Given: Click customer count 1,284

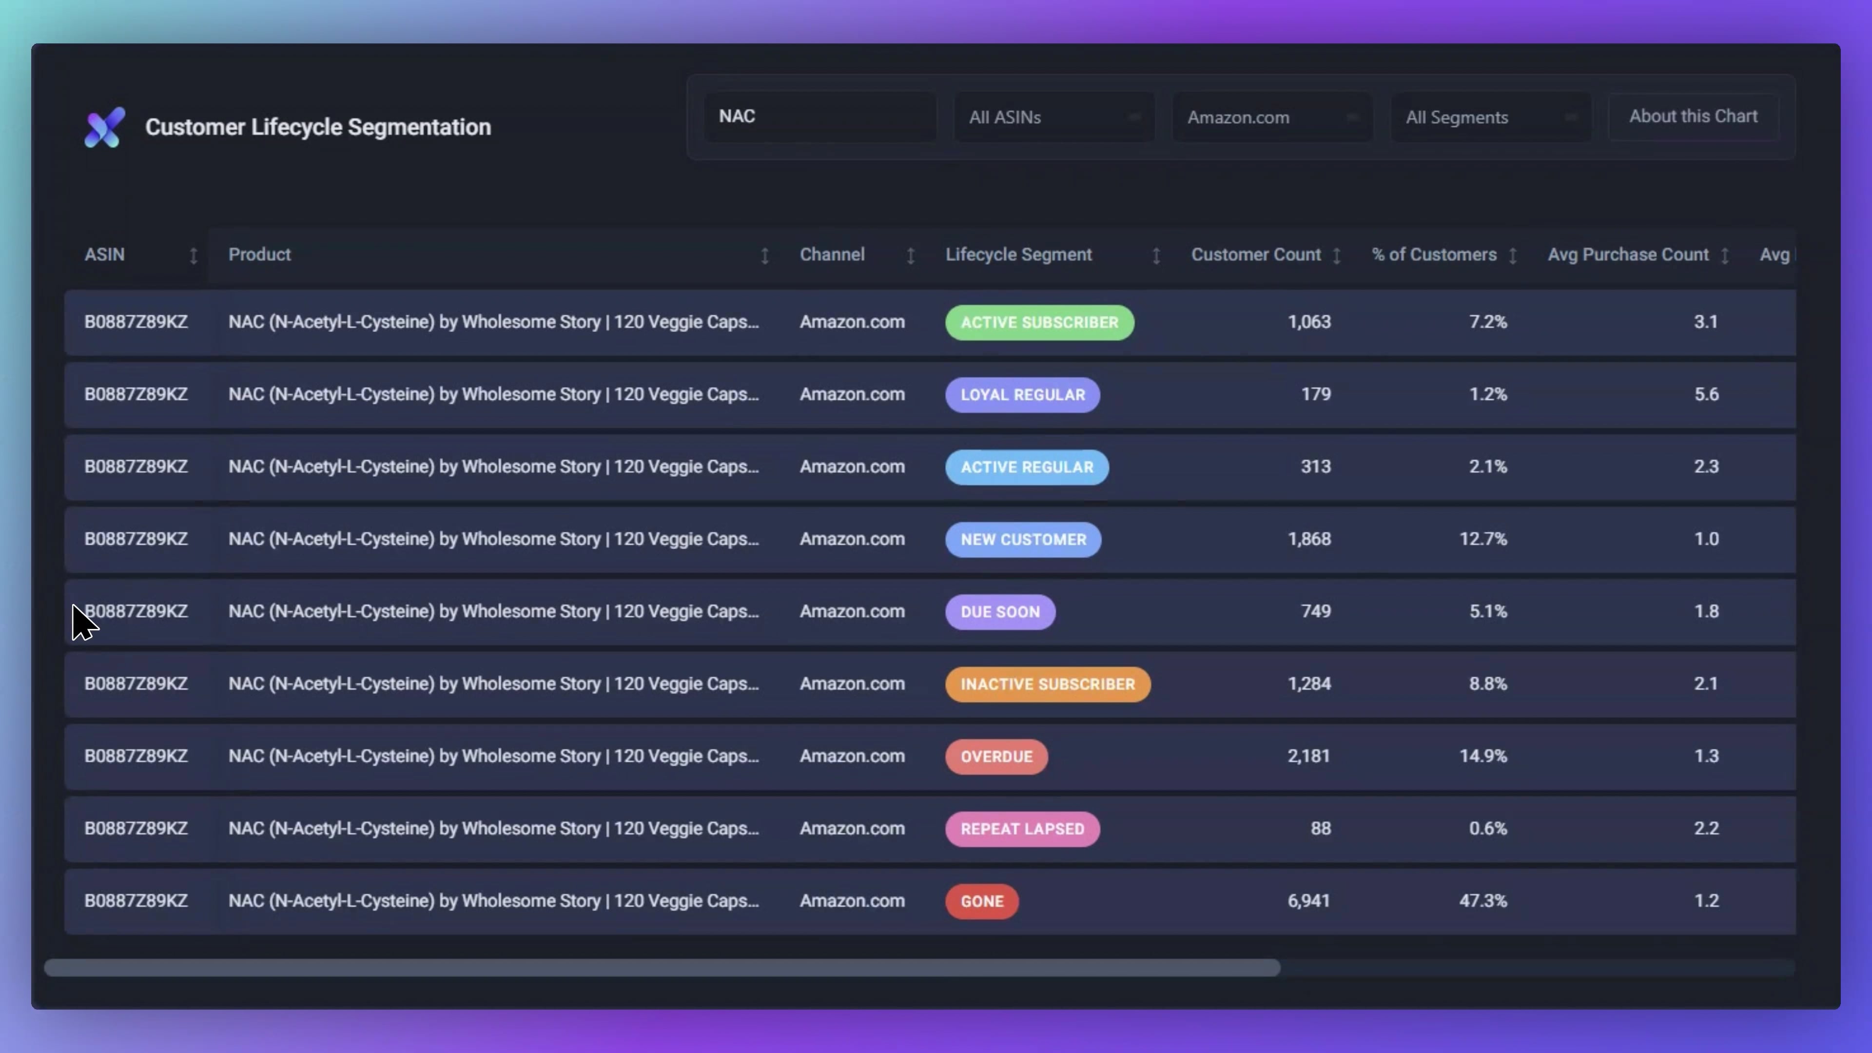Looking at the screenshot, I should (x=1309, y=684).
